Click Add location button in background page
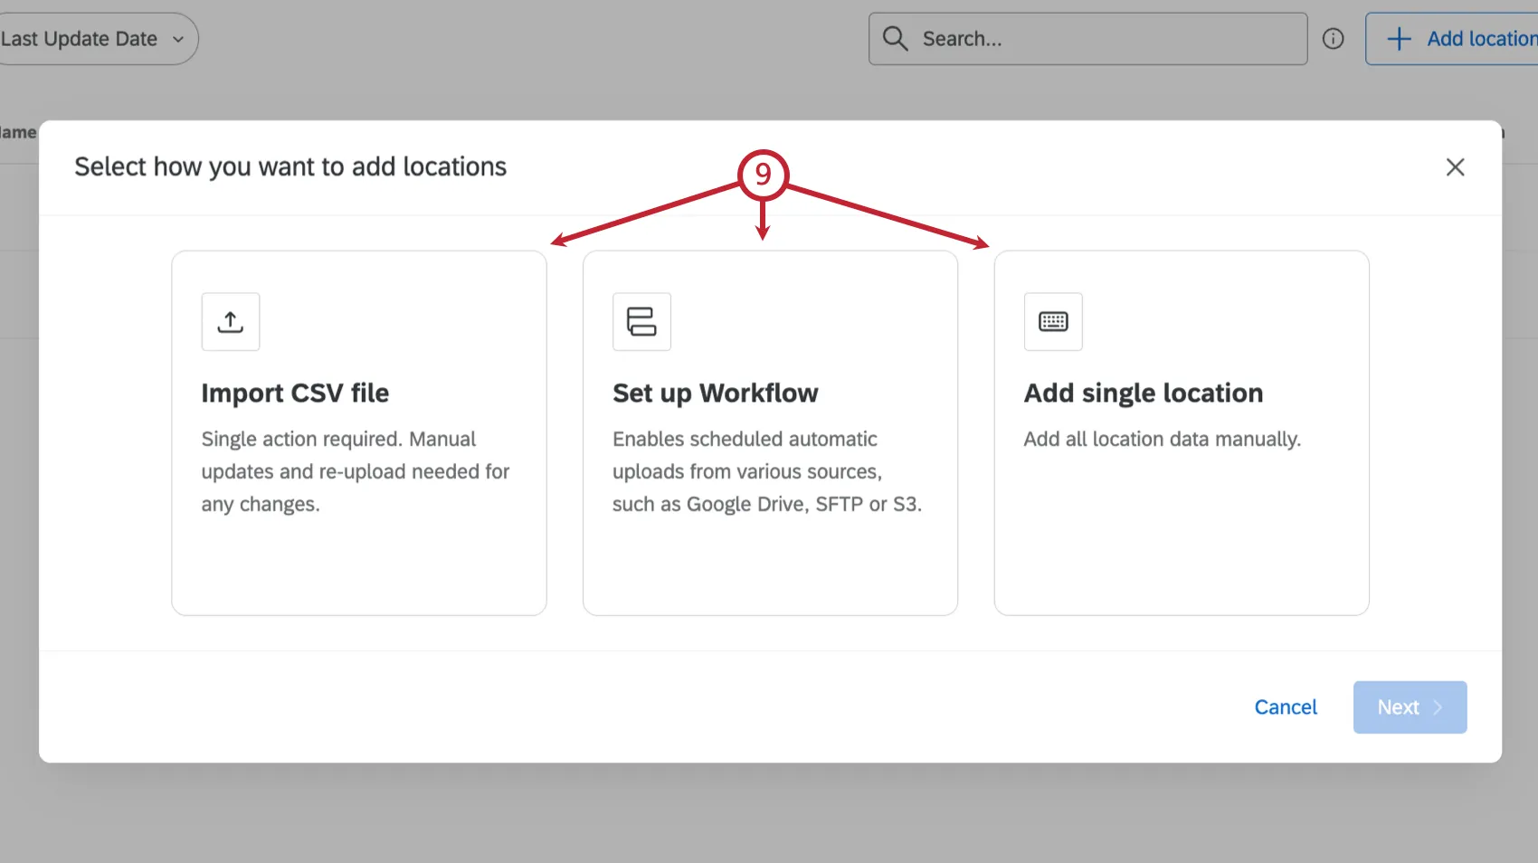 pos(1452,39)
